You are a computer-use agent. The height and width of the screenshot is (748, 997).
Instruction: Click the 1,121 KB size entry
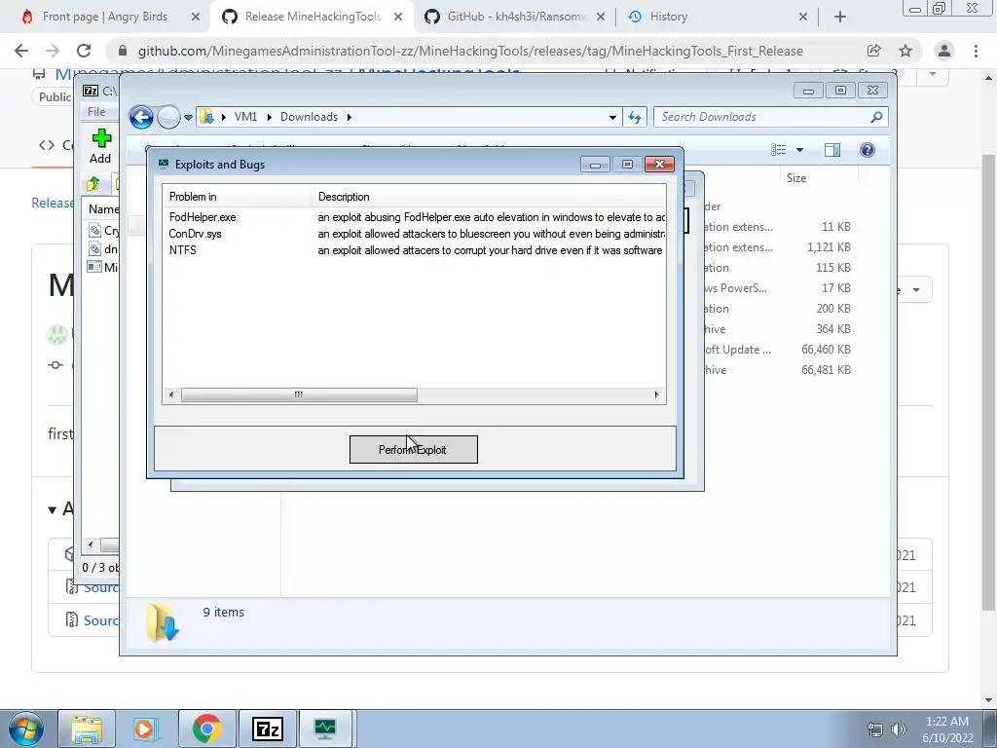(x=828, y=246)
